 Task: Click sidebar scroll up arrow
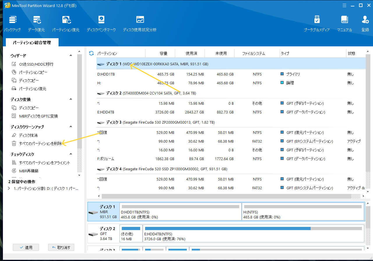(x=79, y=51)
